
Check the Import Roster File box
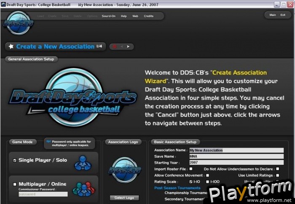click(x=191, y=169)
